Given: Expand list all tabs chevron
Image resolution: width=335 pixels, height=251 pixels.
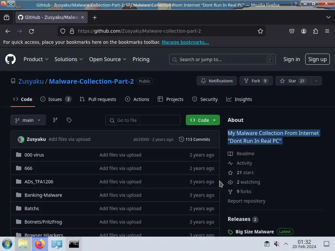Looking at the screenshot, I should tap(328, 17).
